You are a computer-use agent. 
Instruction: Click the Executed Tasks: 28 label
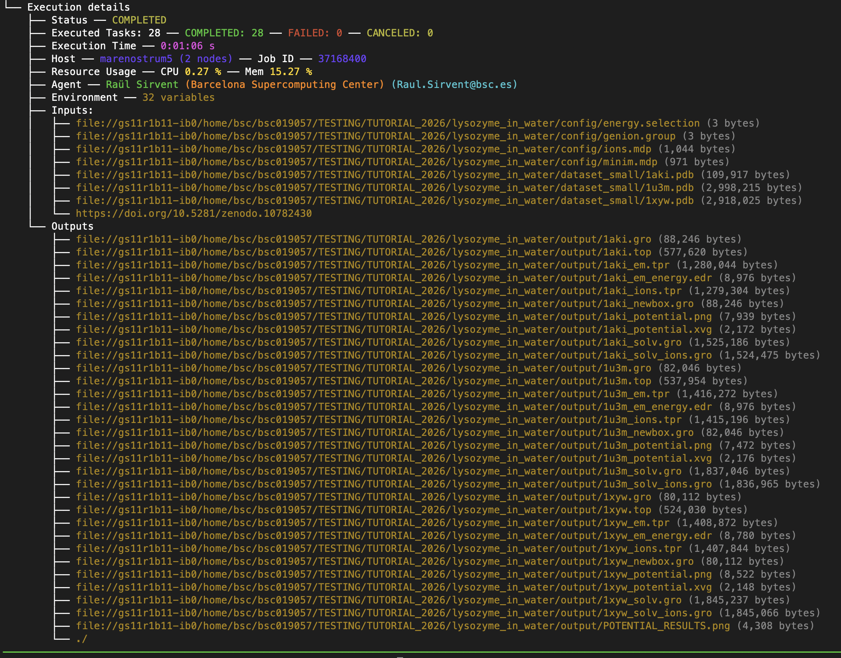coord(106,33)
